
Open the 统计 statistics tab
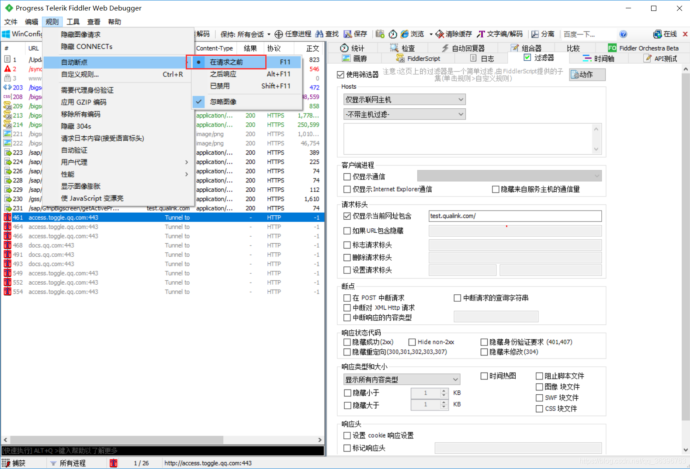(x=352, y=48)
